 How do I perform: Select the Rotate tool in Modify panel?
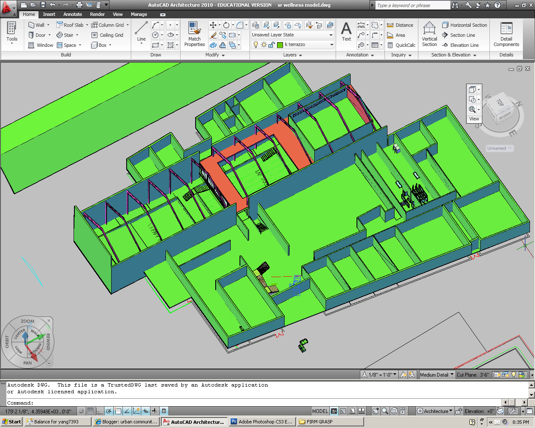click(x=226, y=25)
